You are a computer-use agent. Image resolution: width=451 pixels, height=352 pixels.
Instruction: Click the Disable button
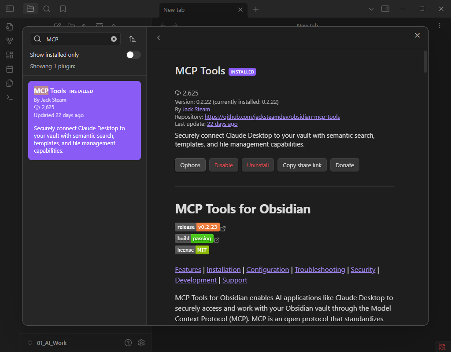coord(223,165)
